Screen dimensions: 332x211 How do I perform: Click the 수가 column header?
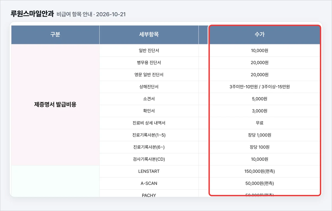(x=260, y=35)
